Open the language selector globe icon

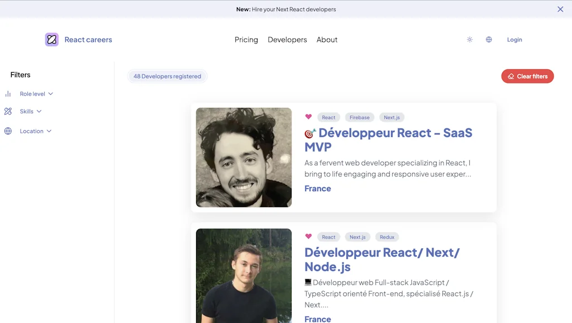tap(489, 40)
